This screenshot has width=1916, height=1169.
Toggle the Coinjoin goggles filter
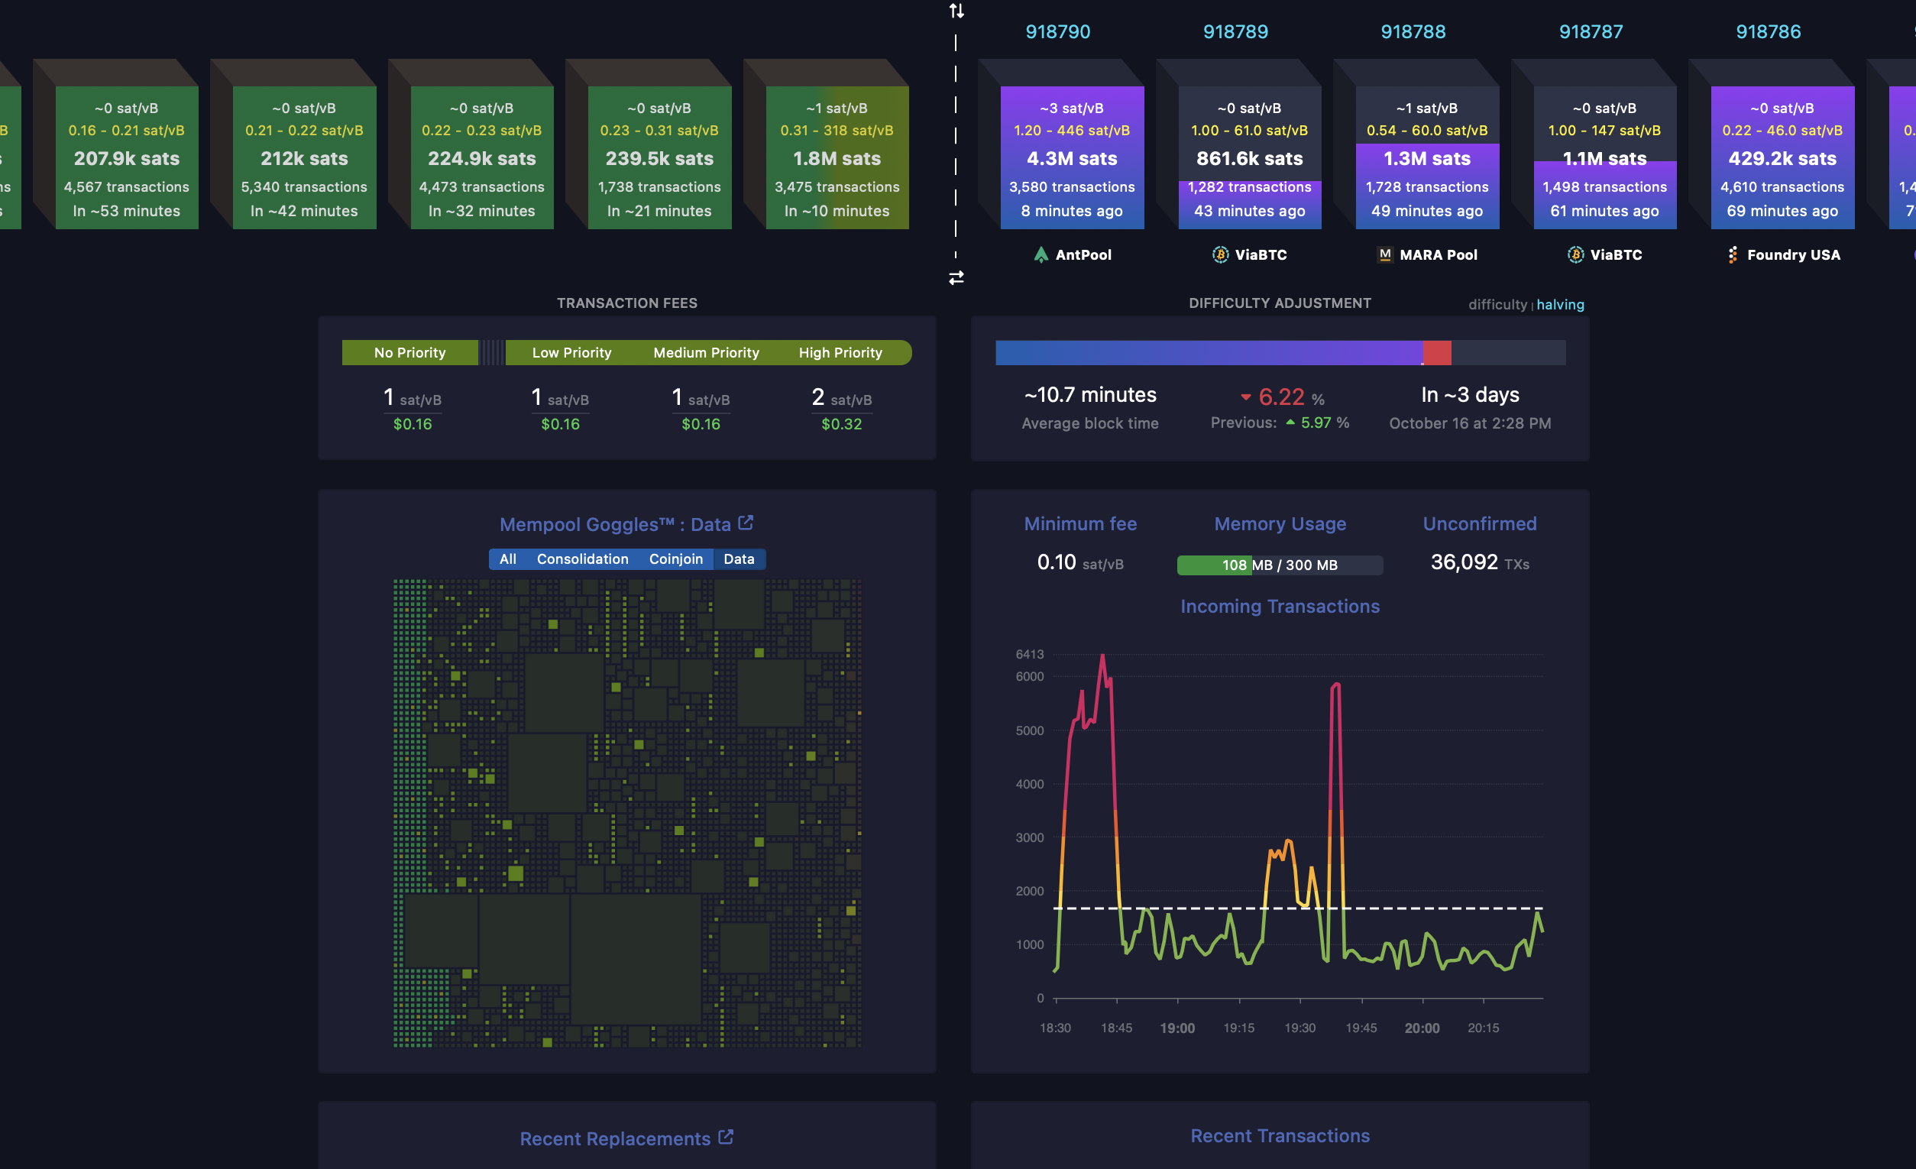coord(676,559)
